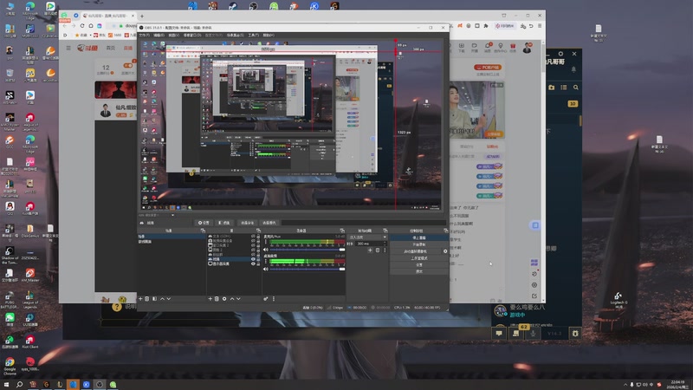
Task: Delete selected source with Sources trash icon
Action: click(217, 299)
